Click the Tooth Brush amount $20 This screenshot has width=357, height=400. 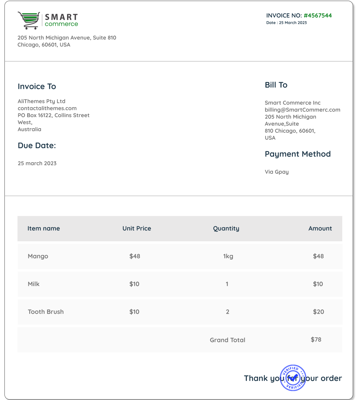(x=318, y=312)
